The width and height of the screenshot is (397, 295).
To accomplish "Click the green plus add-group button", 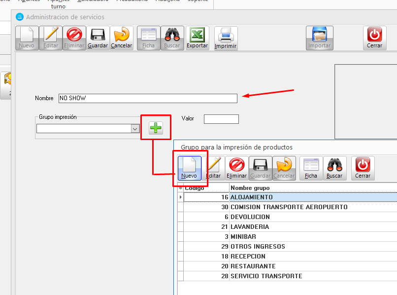I will [x=156, y=128].
